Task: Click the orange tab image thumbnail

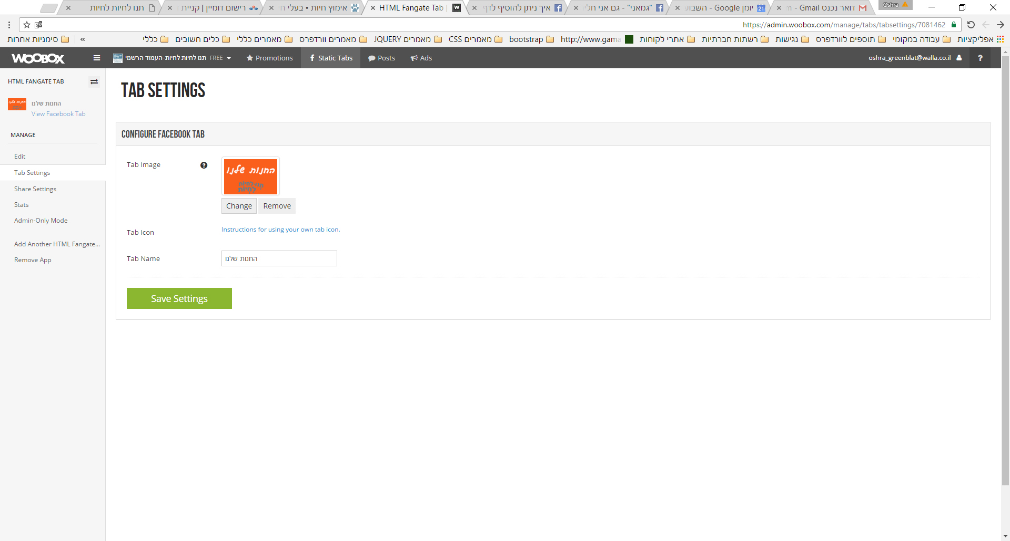Action: pyautogui.click(x=250, y=176)
